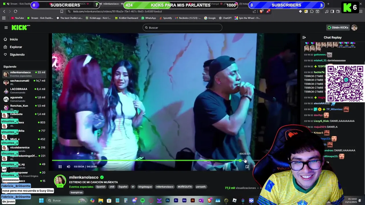Click the Spanish tag
This screenshot has width=365, height=205.
pyautogui.click(x=101, y=187)
